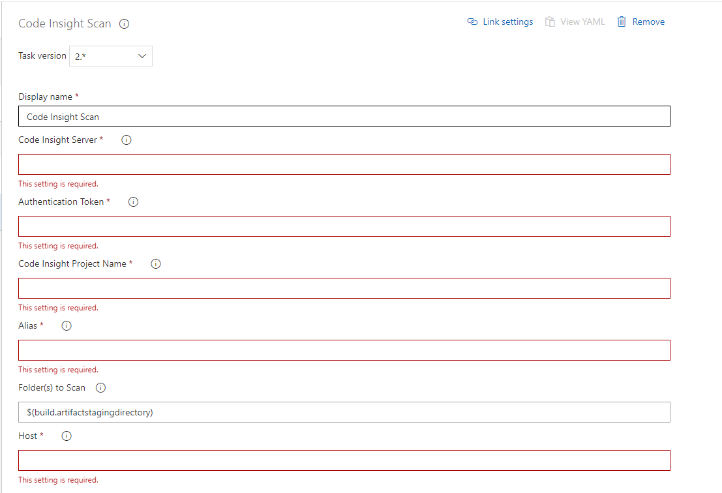Click info icon beside Folder(s) to Scan
The width and height of the screenshot is (722, 493).
pos(100,388)
